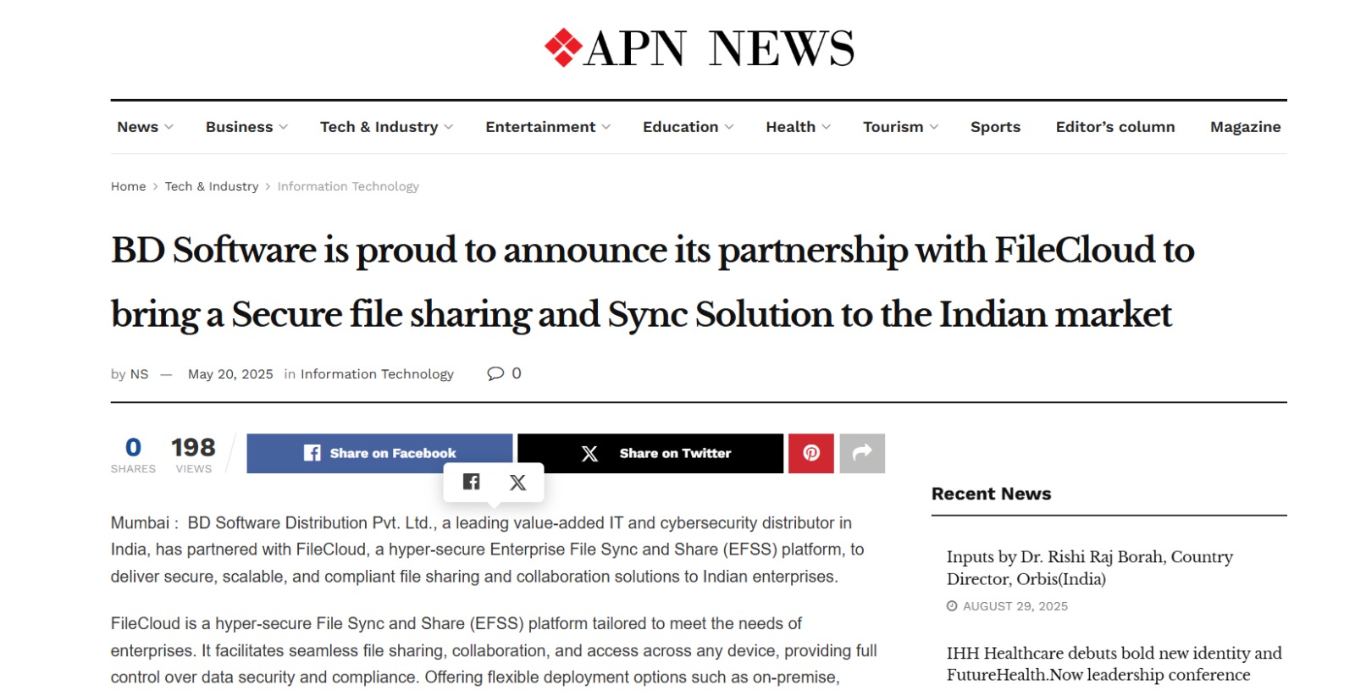This screenshot has width=1355, height=696.
Task: Click the Recent News heading
Action: [x=991, y=494]
